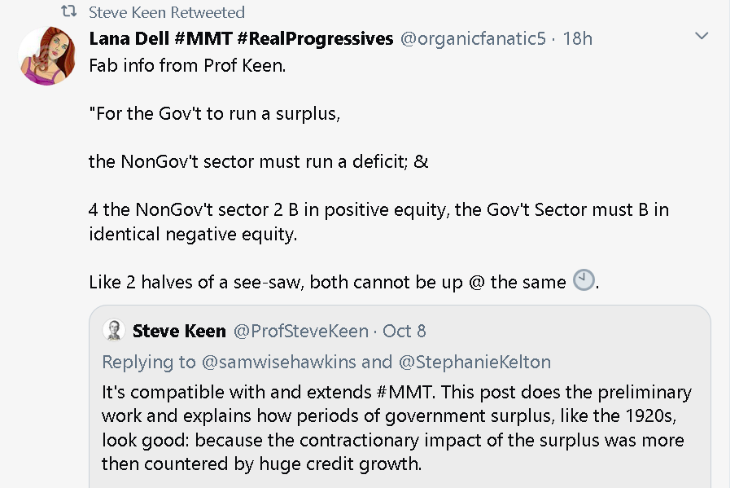
Task: Click the 'Replying to' line in quote
Action: [x=326, y=362]
